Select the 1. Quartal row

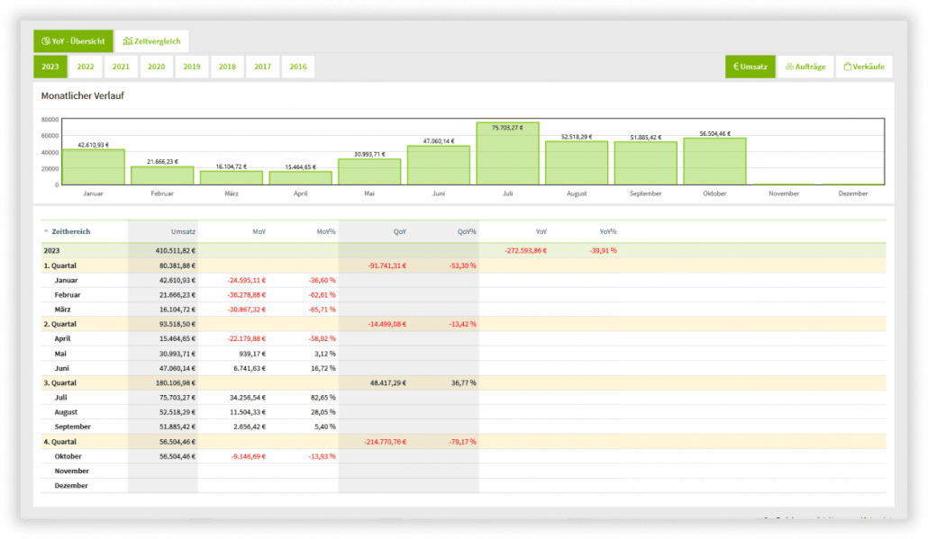click(x=463, y=266)
